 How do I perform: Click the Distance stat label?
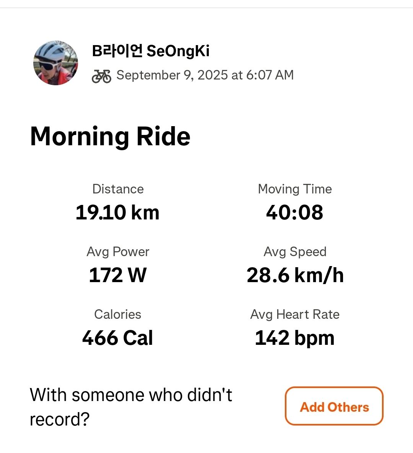tap(118, 189)
